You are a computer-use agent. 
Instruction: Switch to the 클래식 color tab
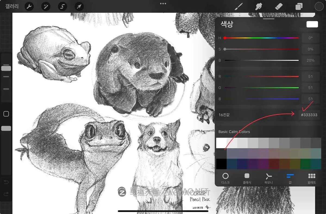(x=247, y=178)
